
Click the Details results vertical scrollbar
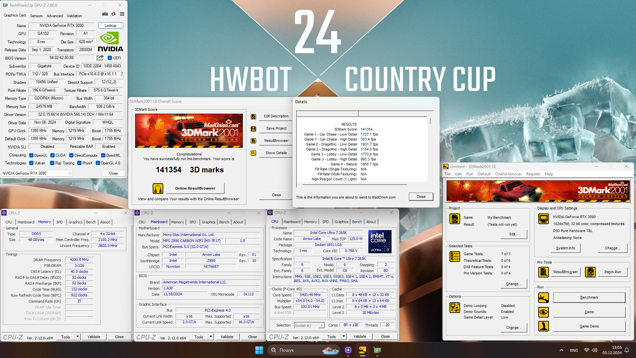[430, 121]
